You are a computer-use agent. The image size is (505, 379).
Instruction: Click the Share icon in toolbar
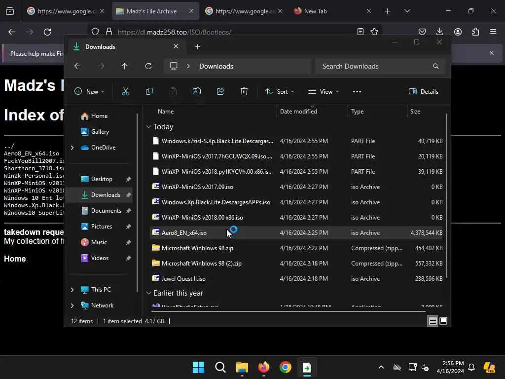click(220, 91)
